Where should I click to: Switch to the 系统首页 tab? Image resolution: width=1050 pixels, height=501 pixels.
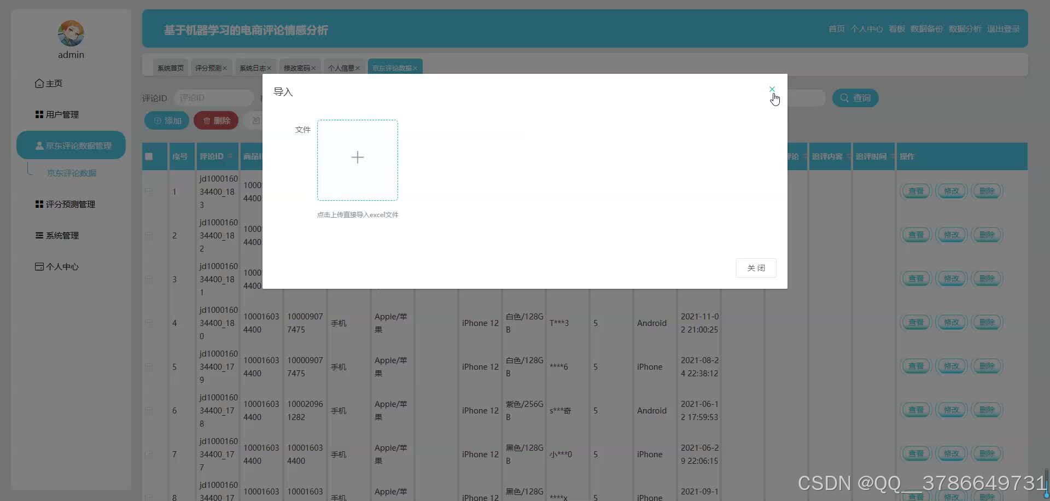coord(171,68)
